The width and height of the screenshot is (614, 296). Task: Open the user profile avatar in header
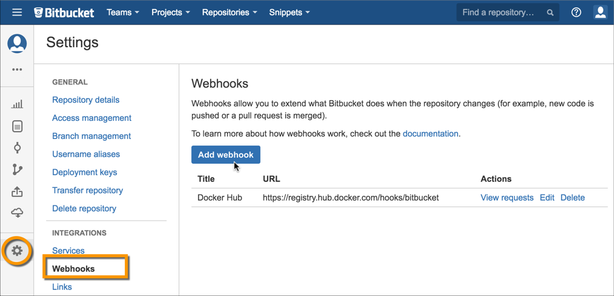pyautogui.click(x=600, y=12)
